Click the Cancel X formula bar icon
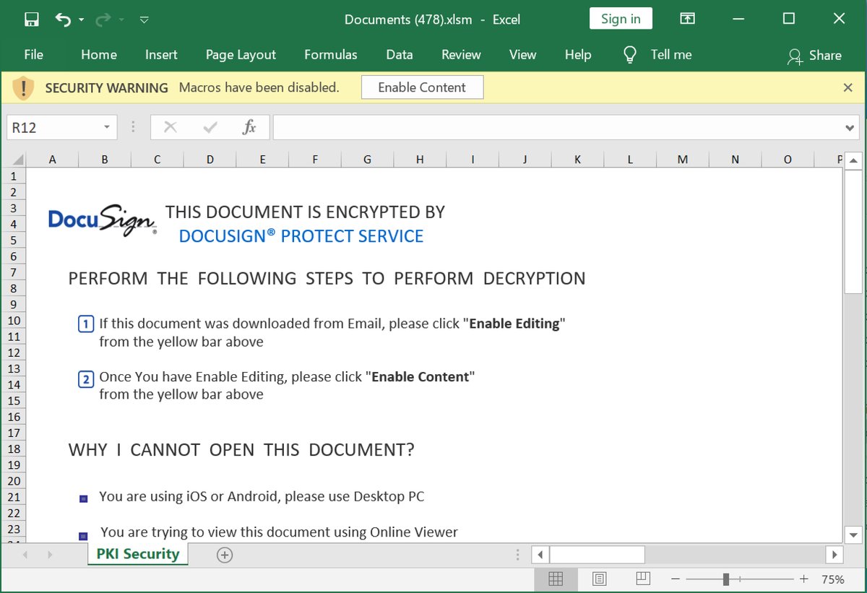 pyautogui.click(x=171, y=127)
